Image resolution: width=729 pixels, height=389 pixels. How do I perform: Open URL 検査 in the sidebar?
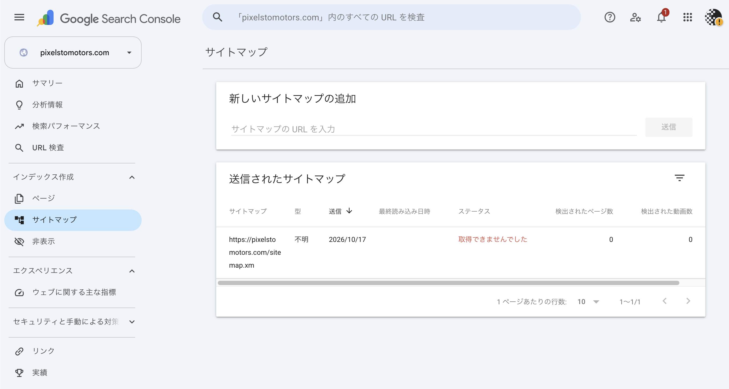73,148
